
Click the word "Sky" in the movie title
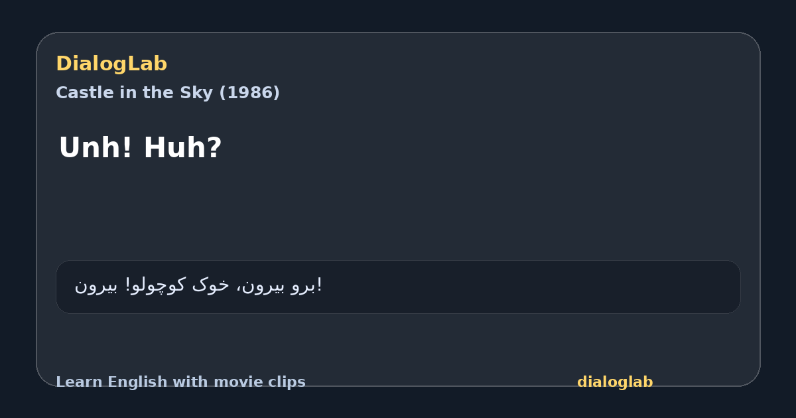198,93
